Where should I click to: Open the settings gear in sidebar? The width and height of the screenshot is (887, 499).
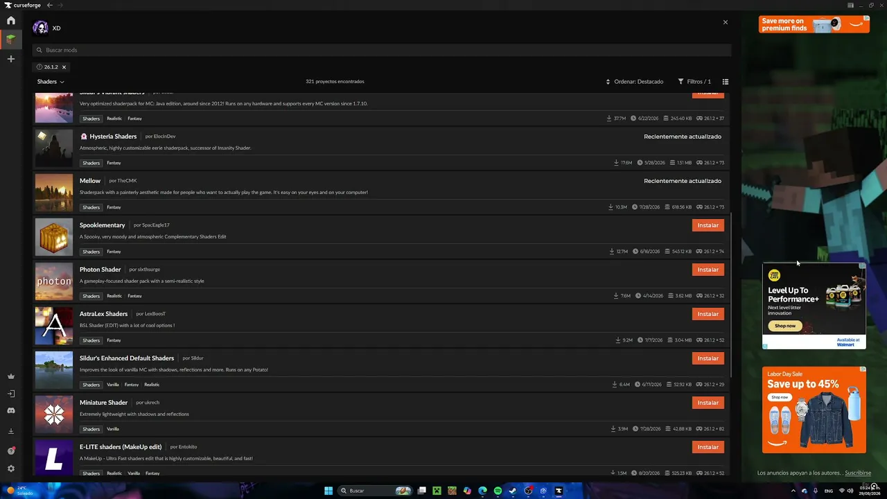pyautogui.click(x=10, y=469)
